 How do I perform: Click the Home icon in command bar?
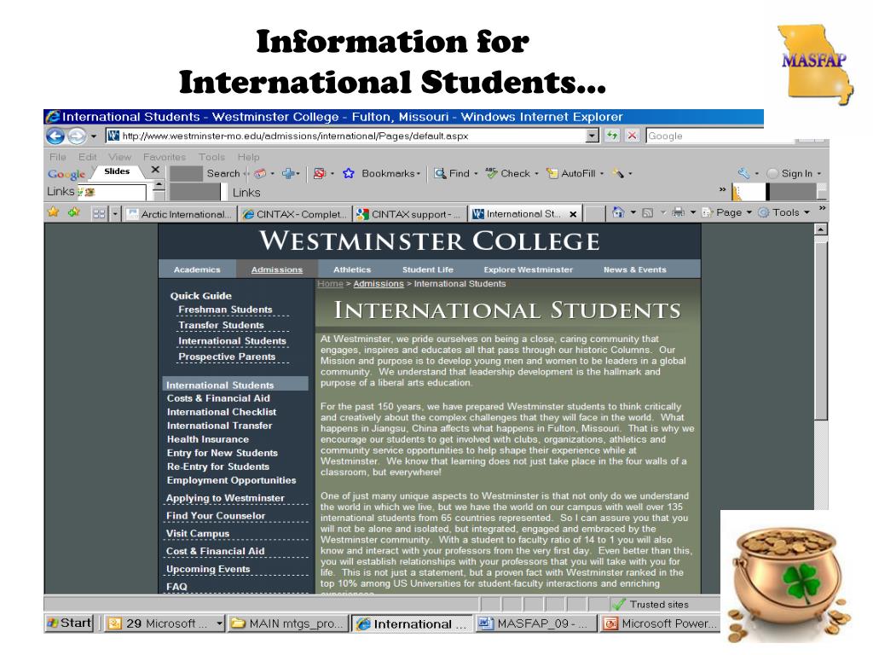pyautogui.click(x=618, y=212)
